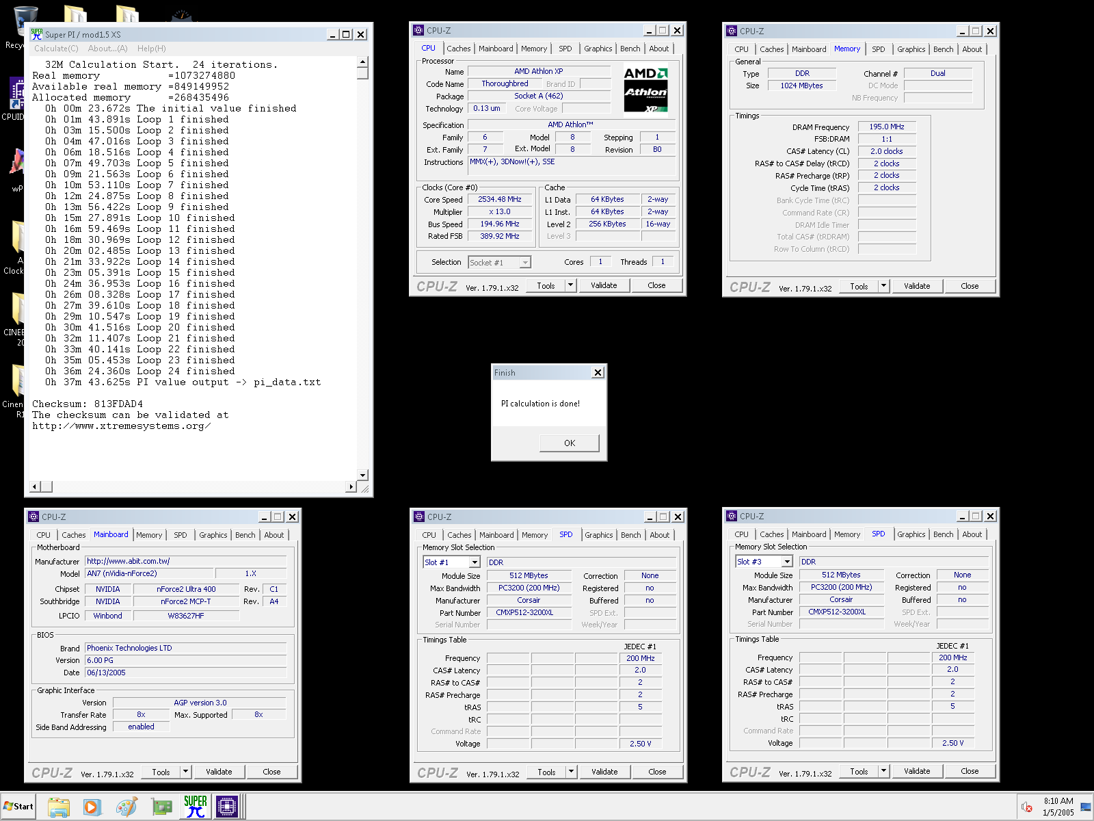Open Tools dropdown arrow in Slot #1 window
Screen dimensions: 1094x821
[571, 772]
